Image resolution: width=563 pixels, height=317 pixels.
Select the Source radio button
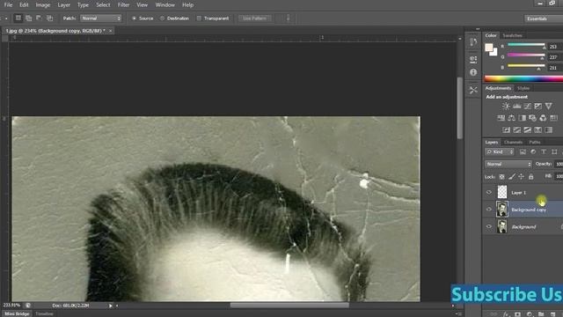click(x=134, y=18)
